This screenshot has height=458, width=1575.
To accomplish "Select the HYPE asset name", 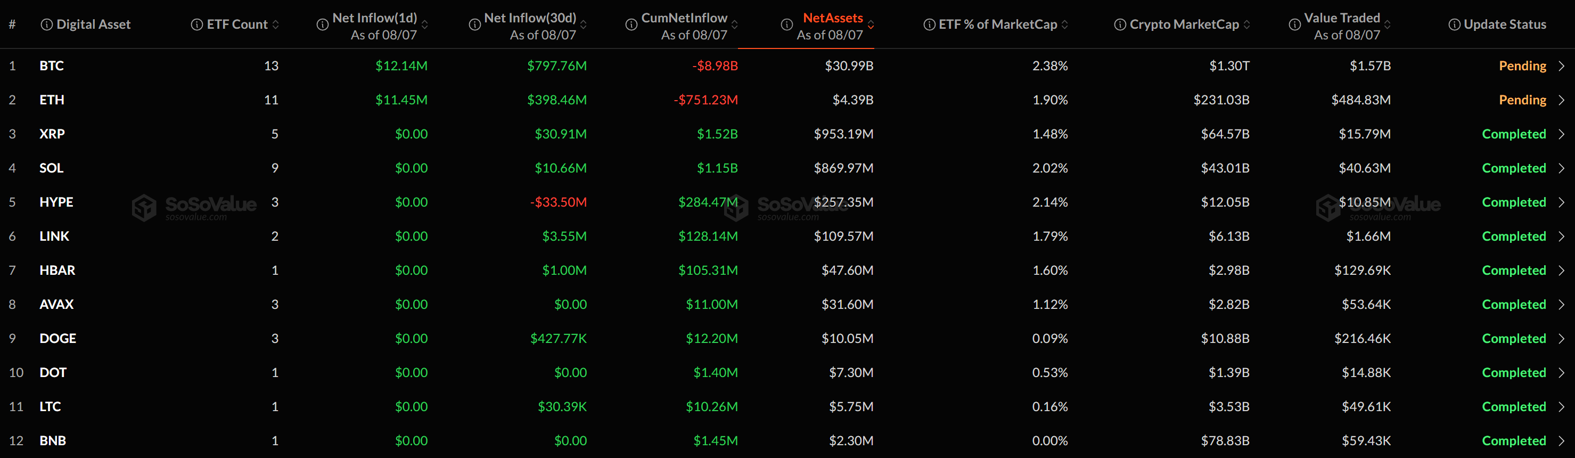I will [56, 202].
